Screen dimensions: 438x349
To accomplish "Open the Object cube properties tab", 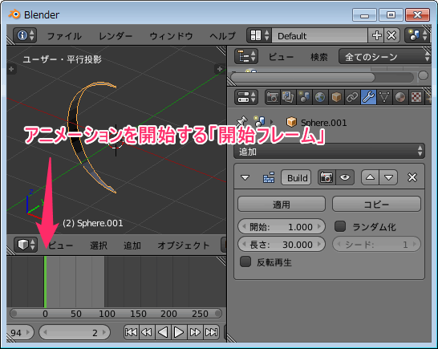I will 336,97.
